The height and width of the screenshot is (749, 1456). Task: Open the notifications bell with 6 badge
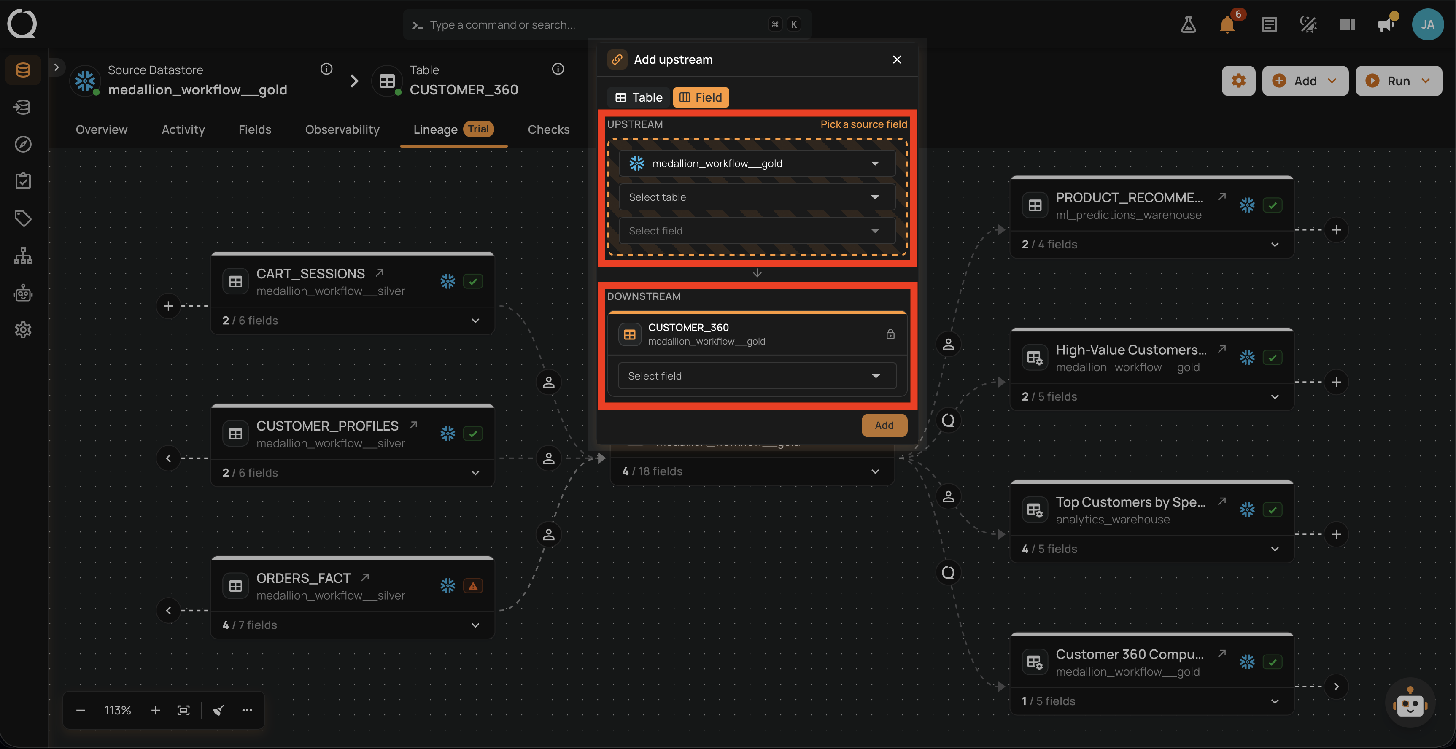click(1227, 24)
